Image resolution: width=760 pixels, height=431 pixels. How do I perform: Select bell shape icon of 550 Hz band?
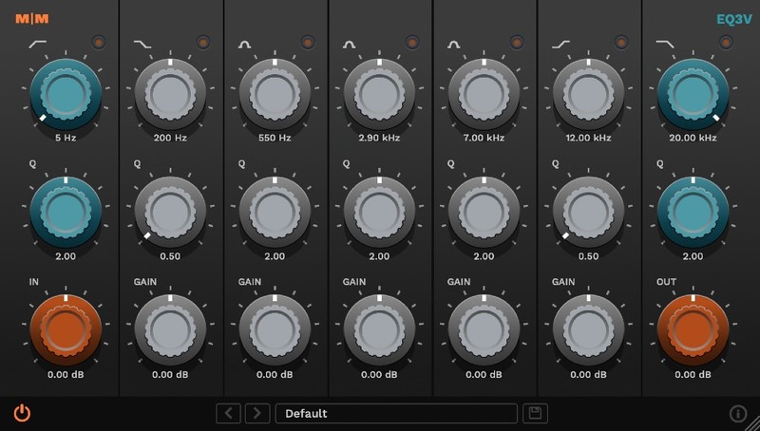pyautogui.click(x=244, y=45)
